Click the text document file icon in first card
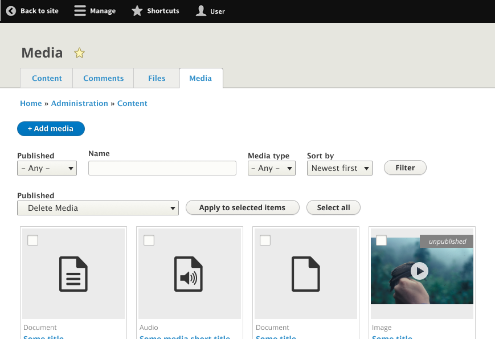The width and height of the screenshot is (495, 339). (x=73, y=274)
